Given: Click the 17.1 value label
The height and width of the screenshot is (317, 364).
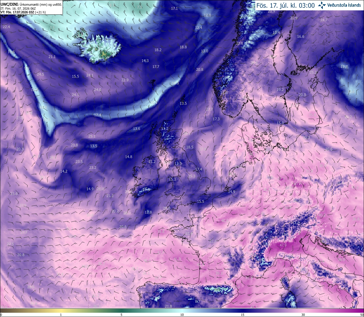Looking at the screenshot, I should pyautogui.click(x=174, y=9).
